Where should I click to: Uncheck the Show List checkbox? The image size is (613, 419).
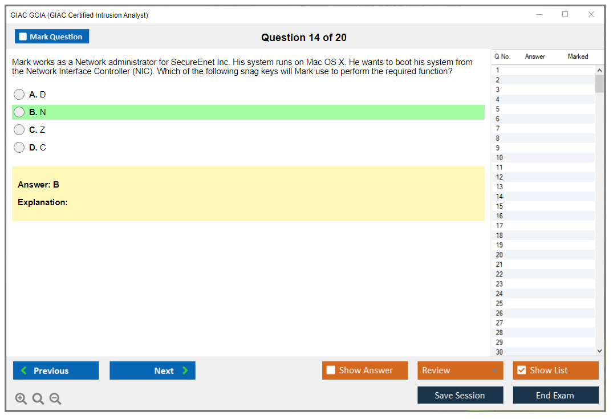coord(521,371)
